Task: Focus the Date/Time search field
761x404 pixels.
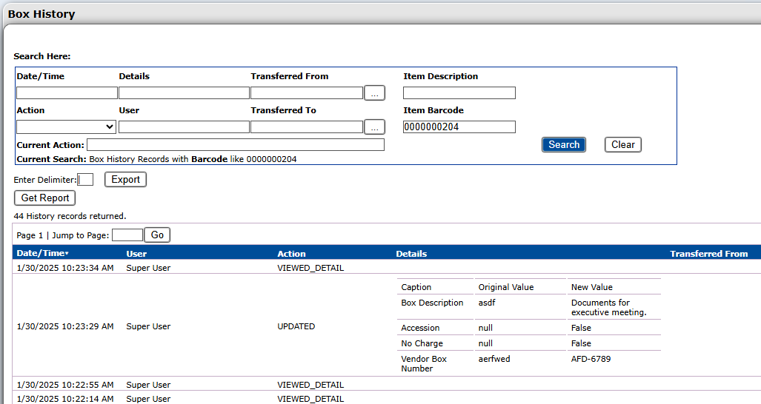Action: [x=67, y=93]
